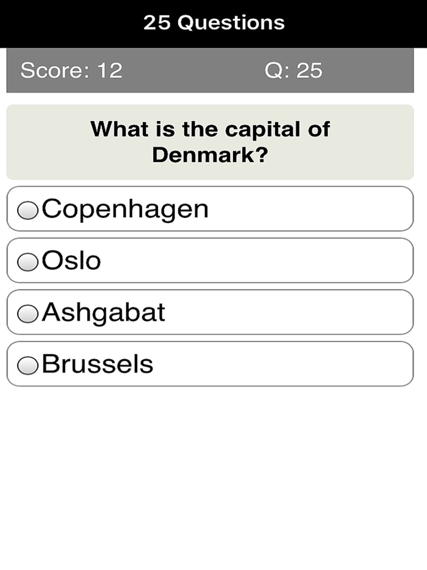Image resolution: width=427 pixels, height=570 pixels.
Task: Choose the answer text Ashgabat
Action: [103, 313]
